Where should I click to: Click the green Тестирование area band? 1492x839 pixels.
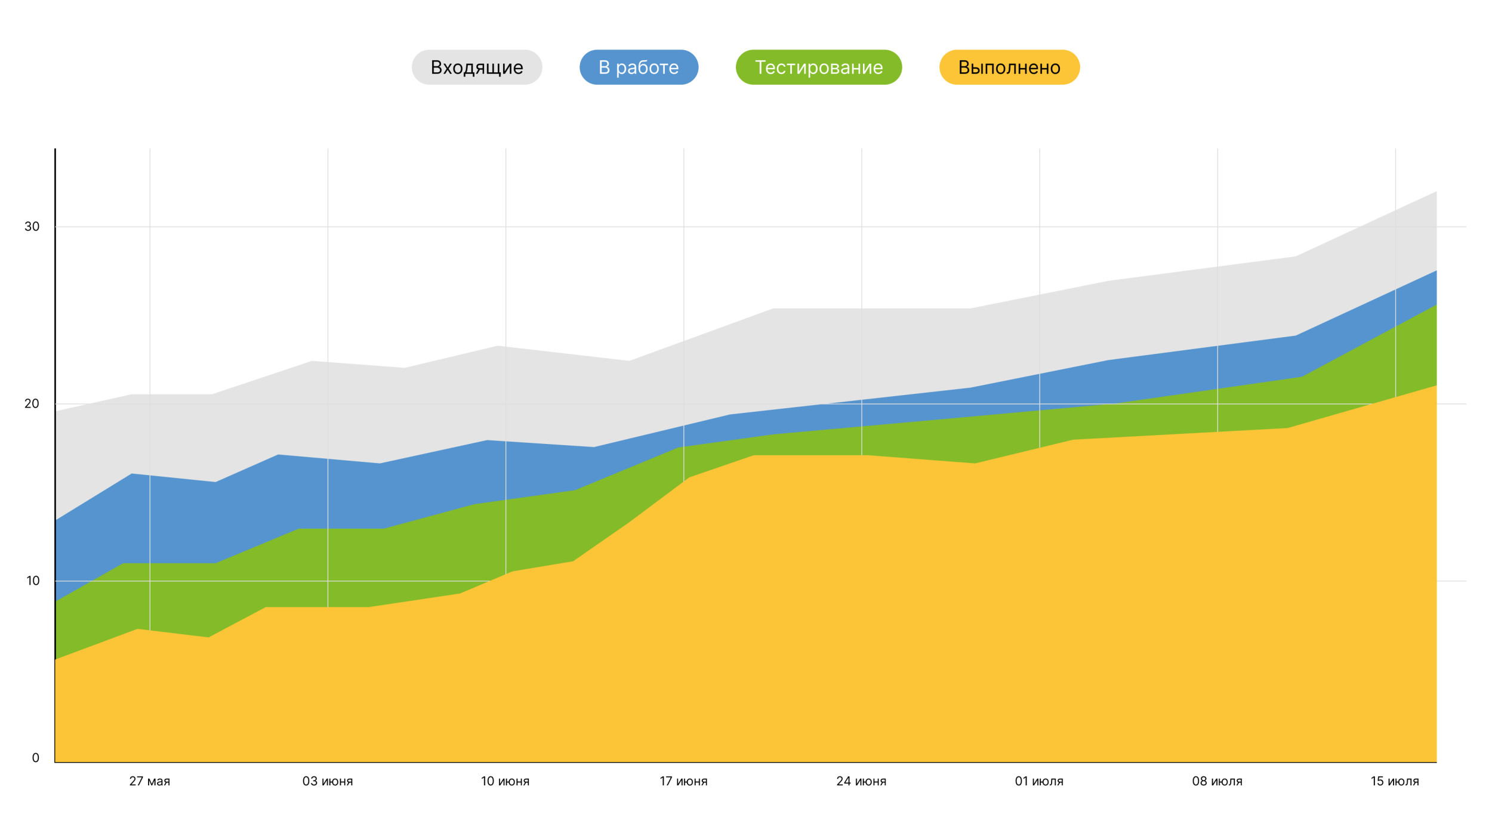click(x=418, y=561)
